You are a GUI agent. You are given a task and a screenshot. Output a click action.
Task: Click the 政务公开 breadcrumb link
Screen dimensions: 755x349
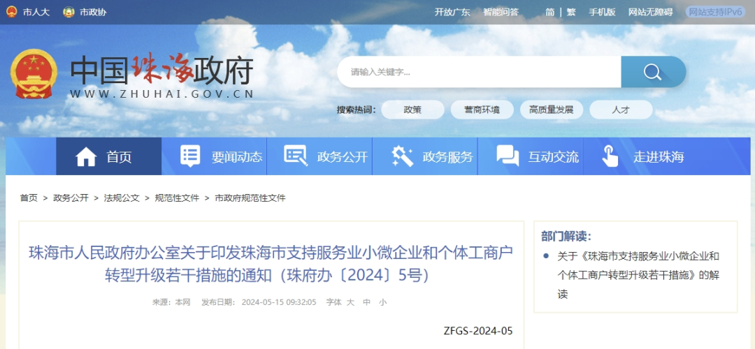tap(71, 198)
